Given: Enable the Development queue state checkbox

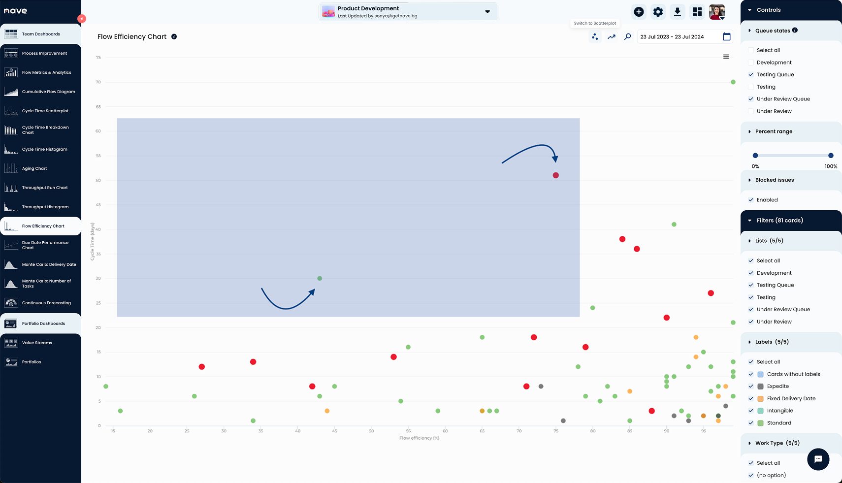Looking at the screenshot, I should tap(751, 63).
